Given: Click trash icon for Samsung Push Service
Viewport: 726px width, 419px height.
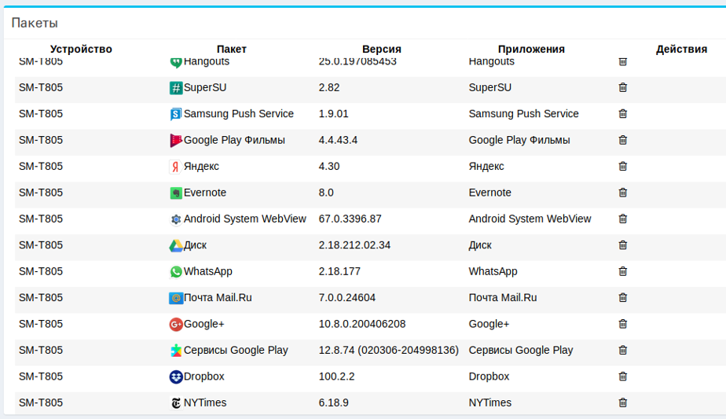Looking at the screenshot, I should [x=623, y=114].
